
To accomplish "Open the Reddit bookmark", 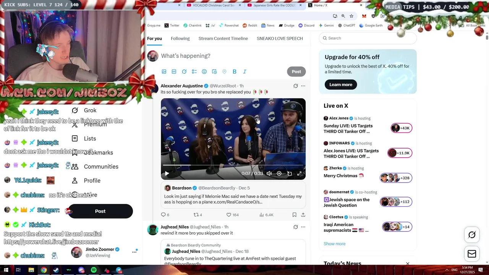I will pyautogui.click(x=250, y=26).
